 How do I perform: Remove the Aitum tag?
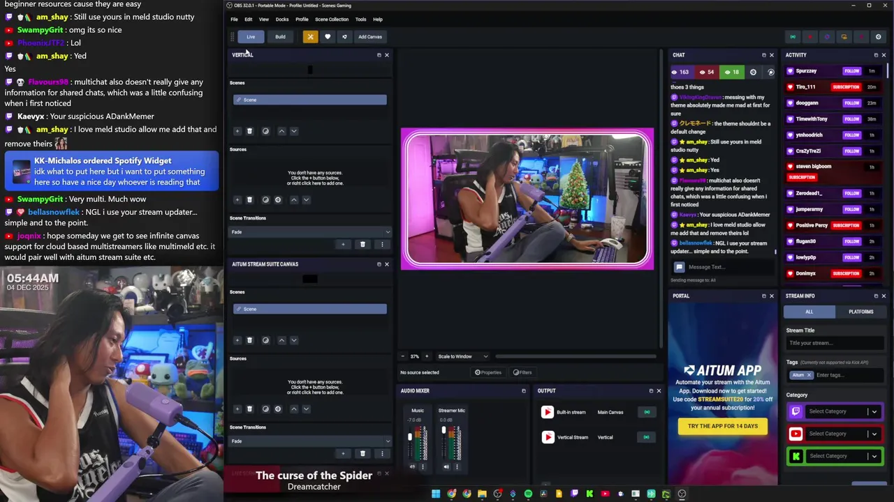809,375
